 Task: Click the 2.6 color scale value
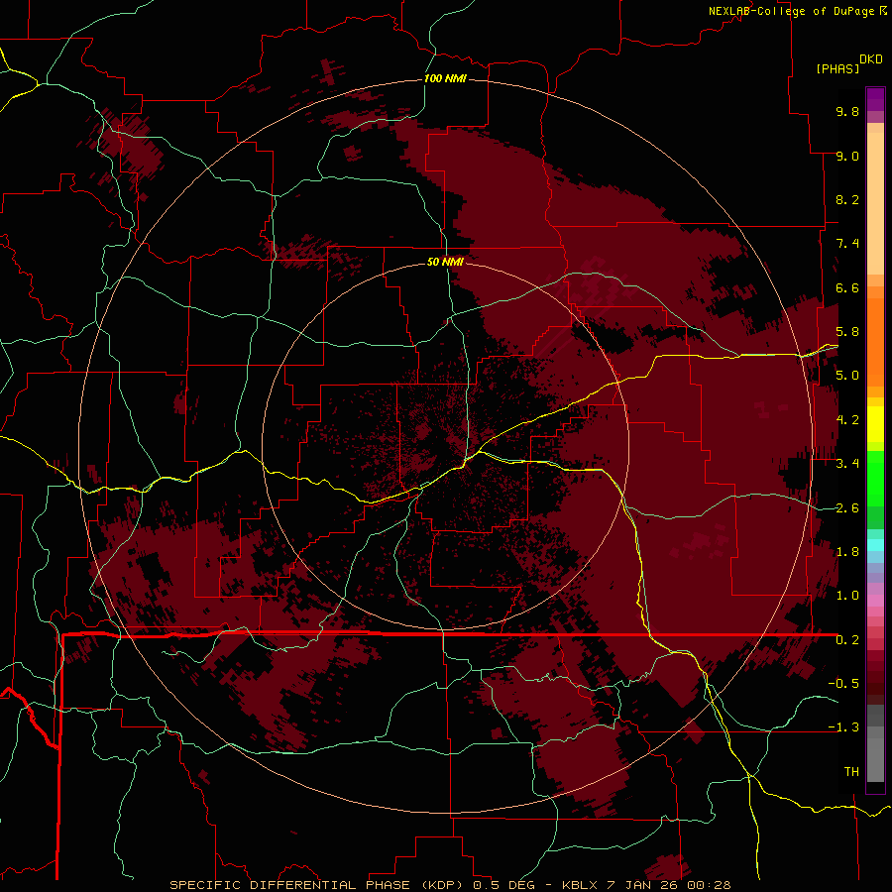point(847,508)
